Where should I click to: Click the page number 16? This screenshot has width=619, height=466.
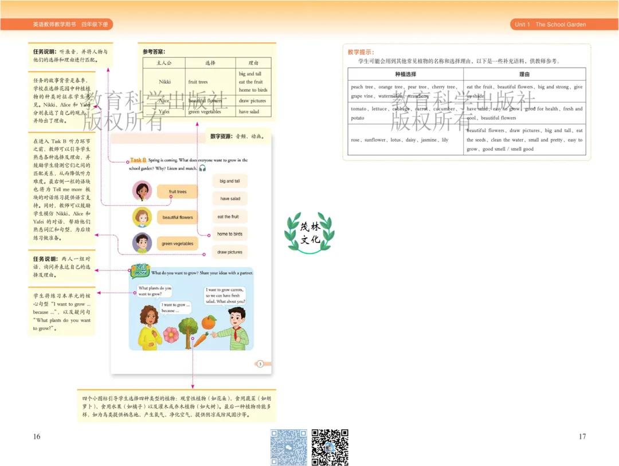[37, 436]
